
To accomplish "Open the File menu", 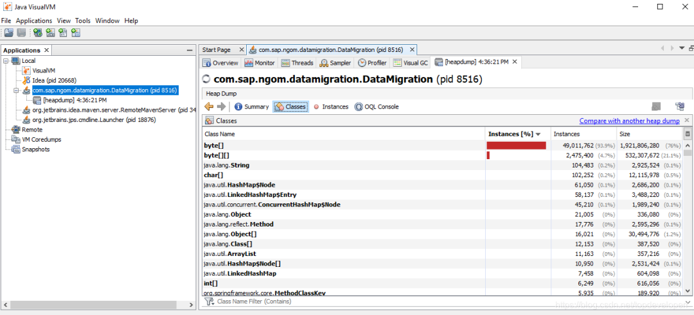I will 6,21.
